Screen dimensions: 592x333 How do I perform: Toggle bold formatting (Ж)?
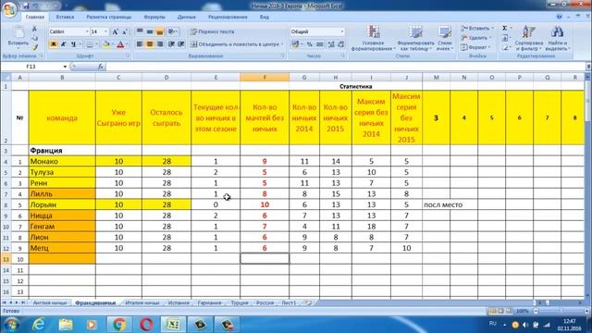pos(54,44)
